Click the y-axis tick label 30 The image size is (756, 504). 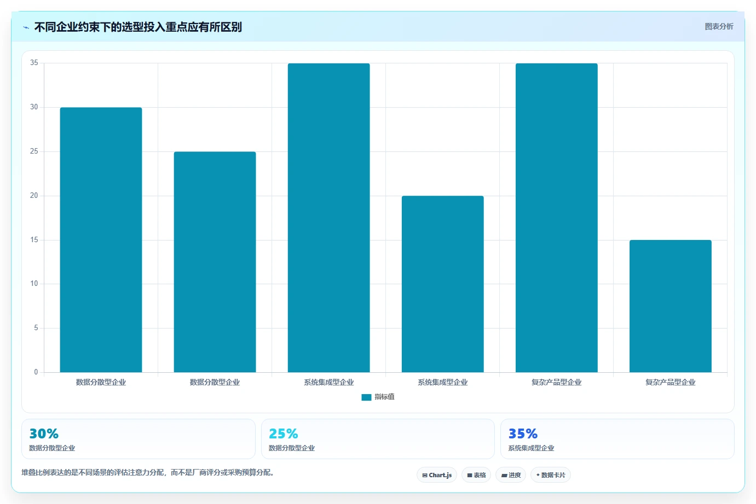coord(34,107)
